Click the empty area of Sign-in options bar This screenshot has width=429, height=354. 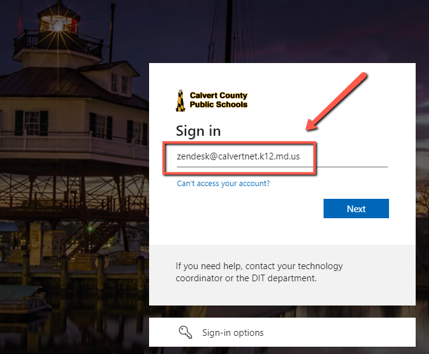click(351, 332)
